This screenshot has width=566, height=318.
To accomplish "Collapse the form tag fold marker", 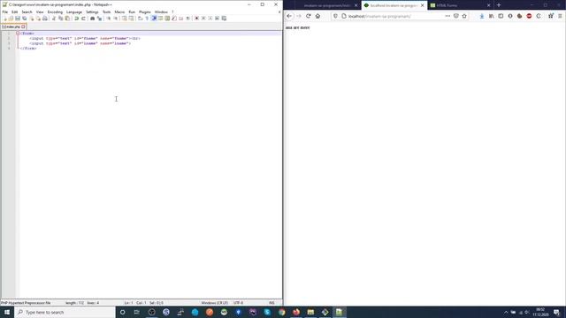I will (18, 34).
